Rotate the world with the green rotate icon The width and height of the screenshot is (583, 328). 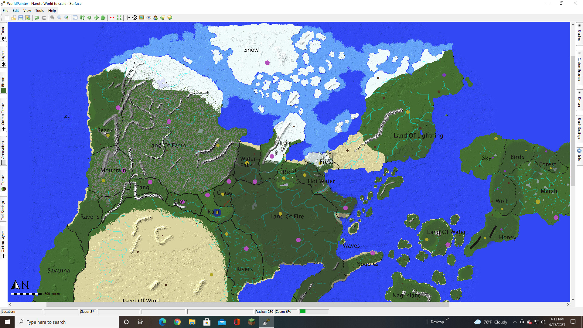[x=89, y=18]
